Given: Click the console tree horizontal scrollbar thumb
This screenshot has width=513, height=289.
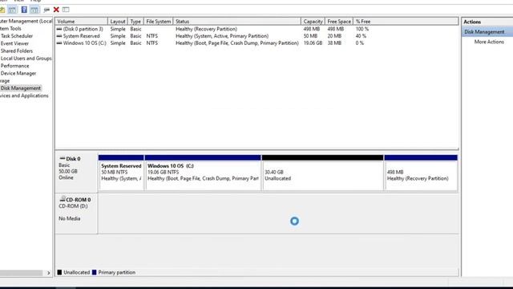Looking at the screenshot, I should coord(21,273).
